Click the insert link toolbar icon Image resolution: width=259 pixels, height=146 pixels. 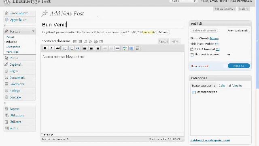(x=105, y=48)
